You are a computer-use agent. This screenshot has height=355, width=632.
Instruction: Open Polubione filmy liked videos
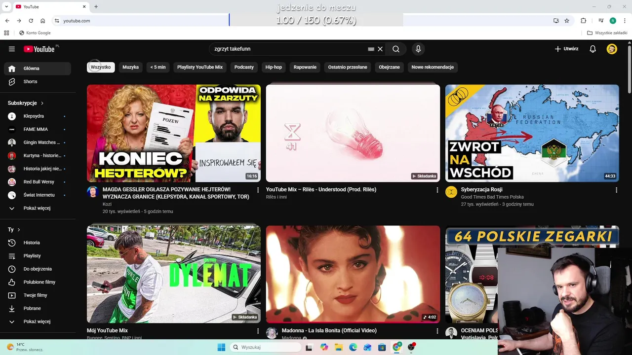point(38,282)
